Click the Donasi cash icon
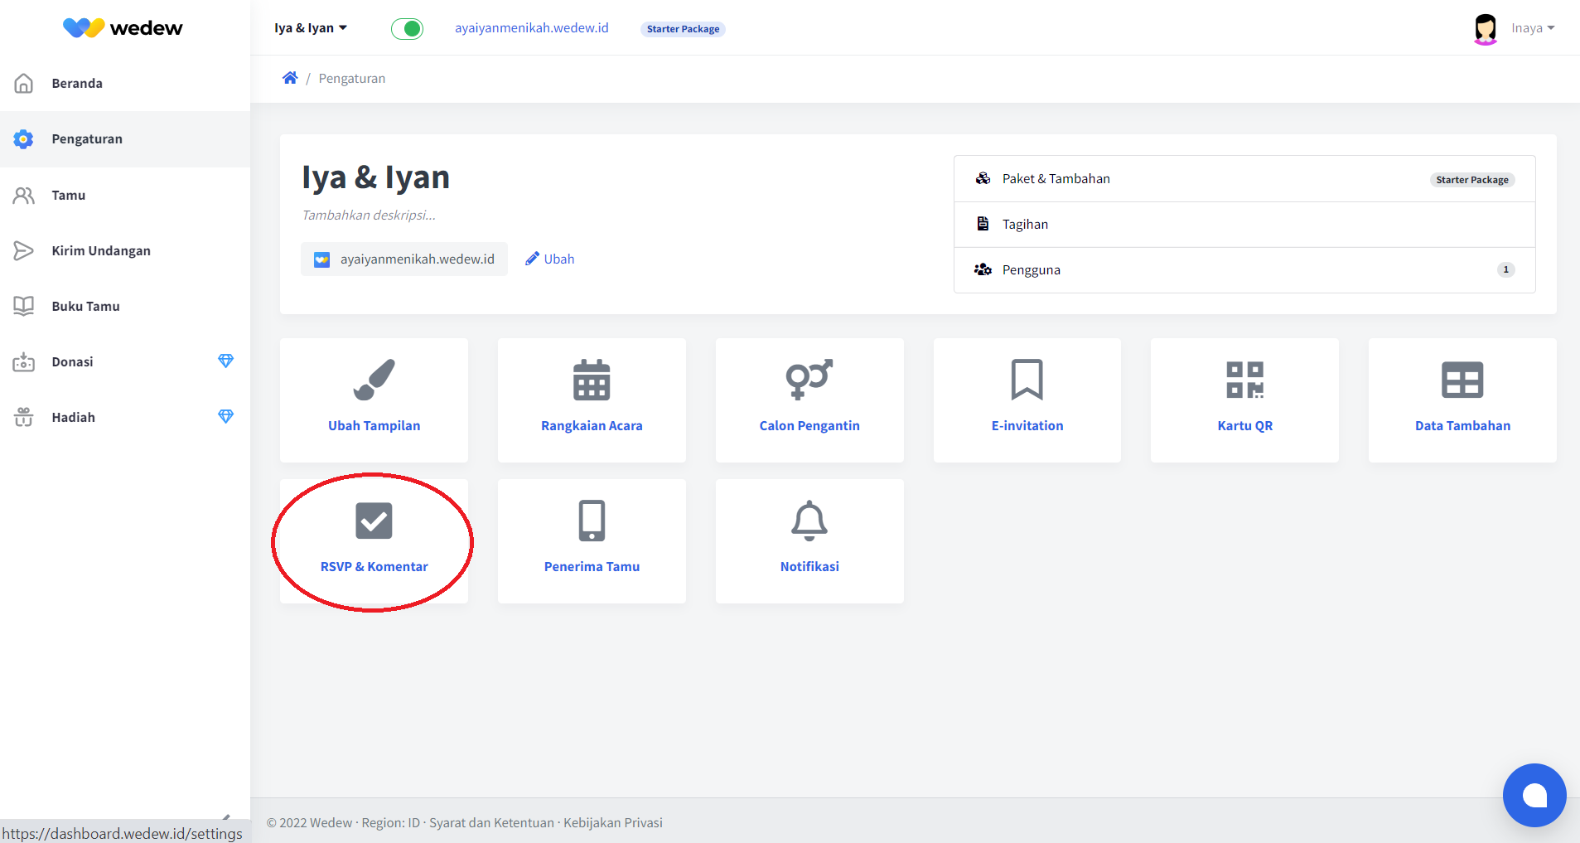This screenshot has width=1580, height=843. [x=24, y=361]
